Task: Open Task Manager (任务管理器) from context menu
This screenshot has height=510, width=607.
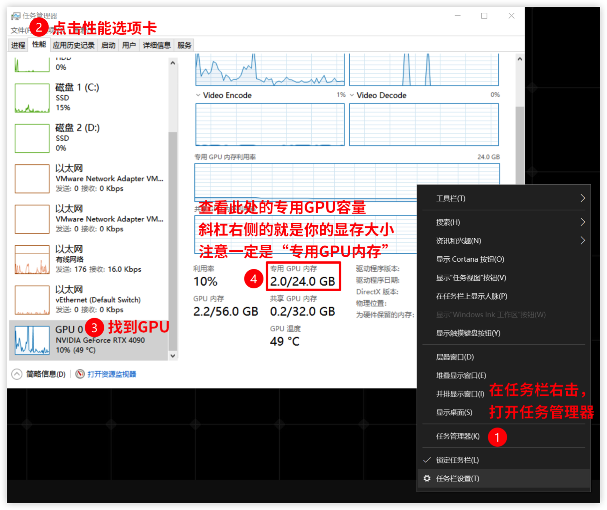Action: click(504, 436)
